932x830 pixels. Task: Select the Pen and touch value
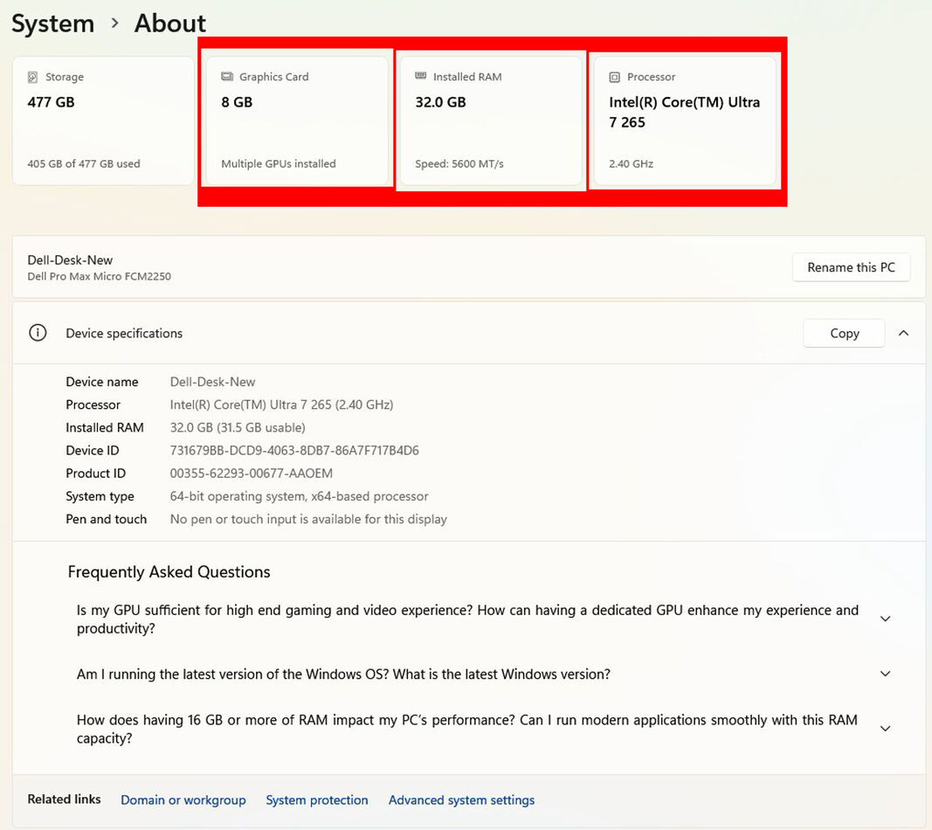pos(308,519)
